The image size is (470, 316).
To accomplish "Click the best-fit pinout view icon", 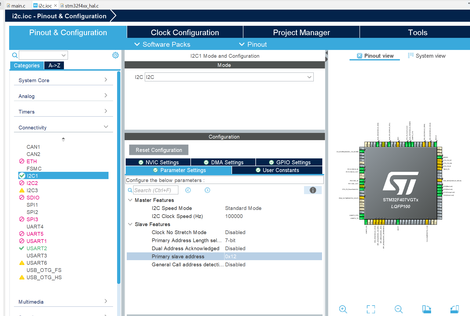I will [x=371, y=309].
